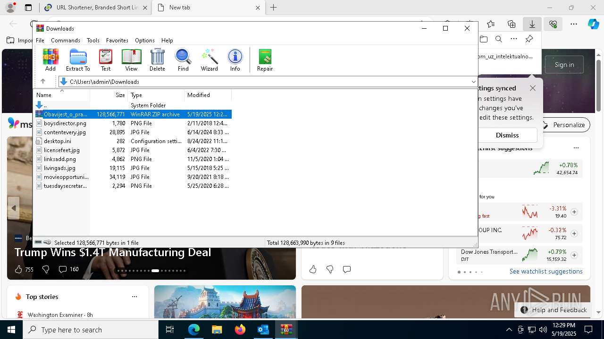Image resolution: width=604 pixels, height=339 pixels.
Task: Open the Commands menu
Action: click(66, 40)
